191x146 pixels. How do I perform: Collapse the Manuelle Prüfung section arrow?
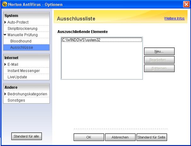click(x=5, y=35)
